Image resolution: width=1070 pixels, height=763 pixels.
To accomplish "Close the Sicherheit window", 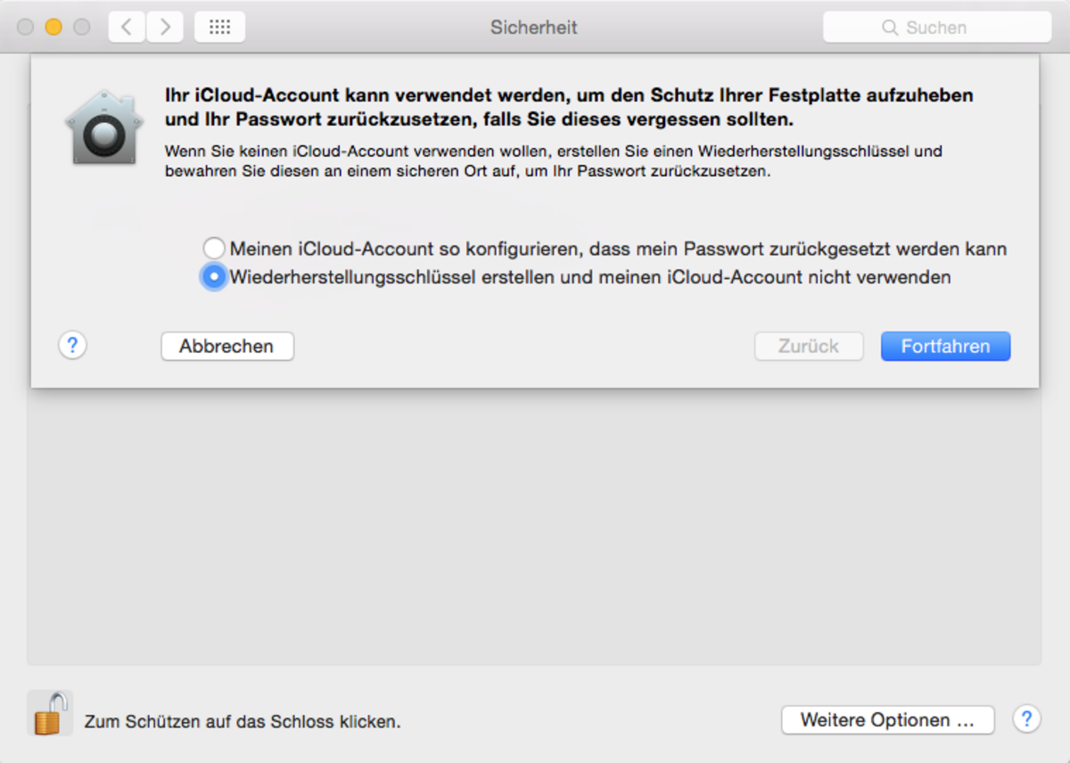I will (25, 28).
